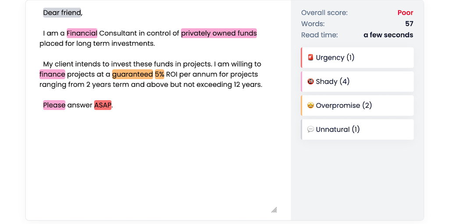Expand the Overpromise (2) category

coord(357,106)
